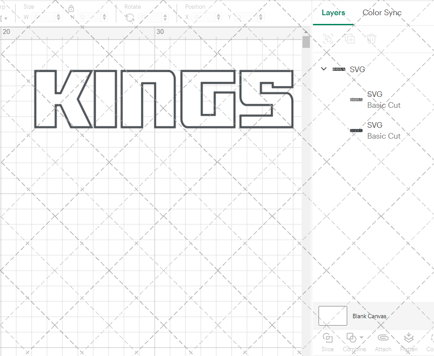The width and height of the screenshot is (434, 356).
Task: Click the scrollbar up arrow
Action: [x=306, y=31]
